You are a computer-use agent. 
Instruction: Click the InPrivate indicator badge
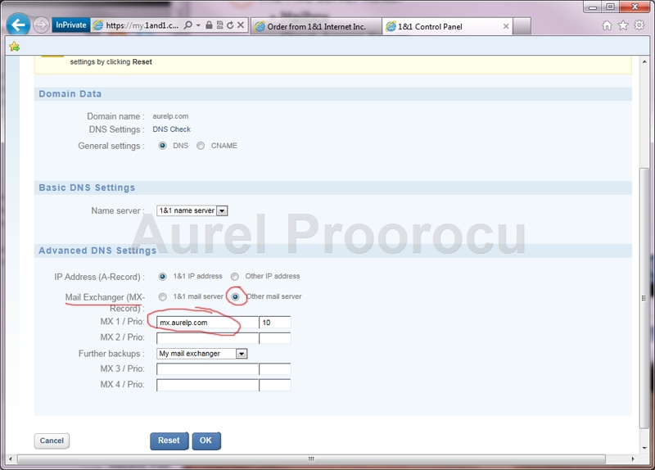point(71,25)
